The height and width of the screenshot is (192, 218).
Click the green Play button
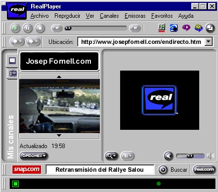point(15,28)
